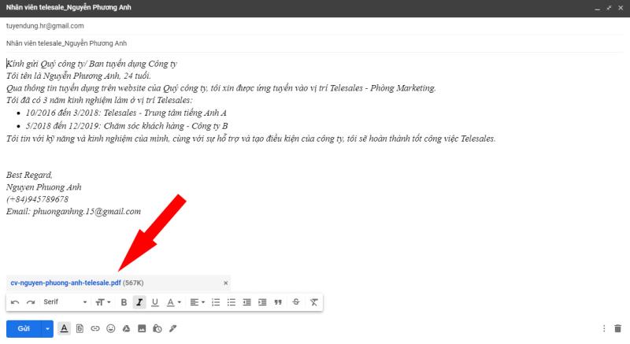Toggle confidential mode
This screenshot has height=344, width=630.
(157, 329)
